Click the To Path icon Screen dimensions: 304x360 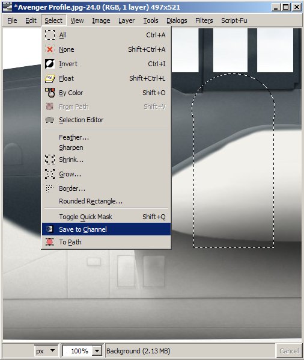[49, 242]
